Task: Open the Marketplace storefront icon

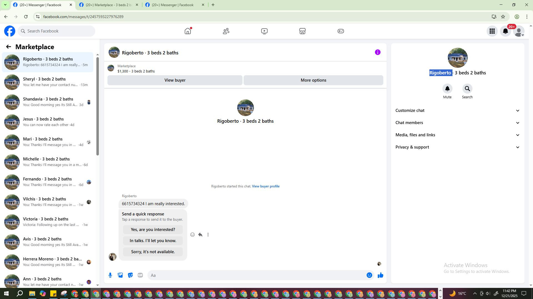Action: pyautogui.click(x=302, y=31)
